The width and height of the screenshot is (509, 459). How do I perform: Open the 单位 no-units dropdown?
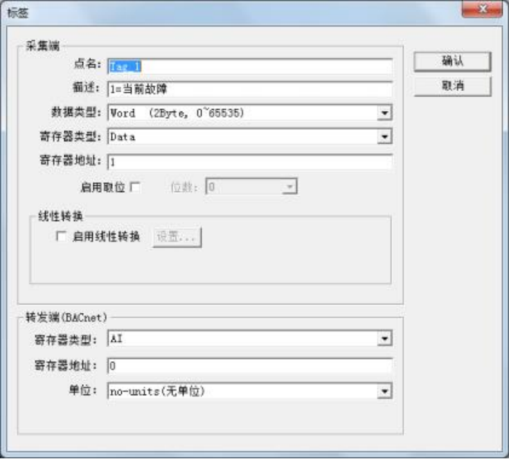click(384, 391)
